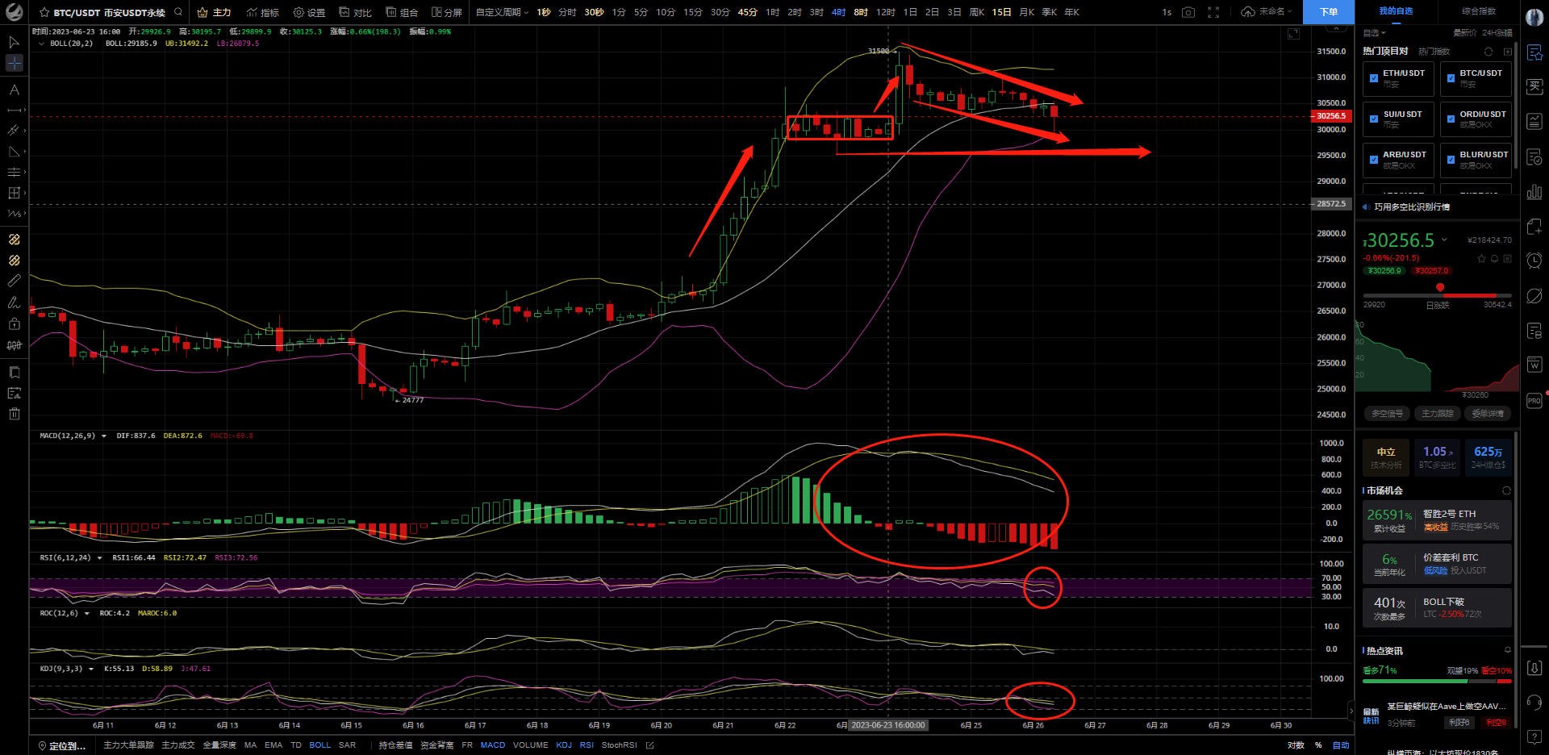Viewport: 1549px width, 755px height.
Task: Refresh the hot pairs list
Action: (1488, 52)
